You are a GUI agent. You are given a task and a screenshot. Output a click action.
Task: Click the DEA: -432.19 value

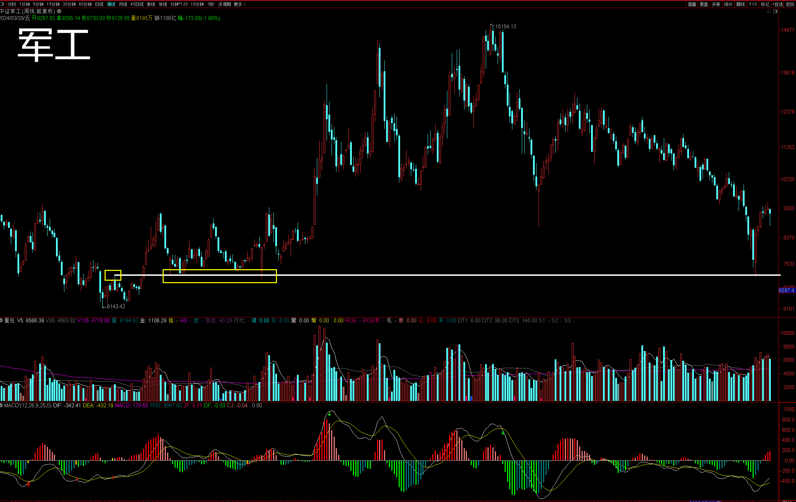coord(98,406)
